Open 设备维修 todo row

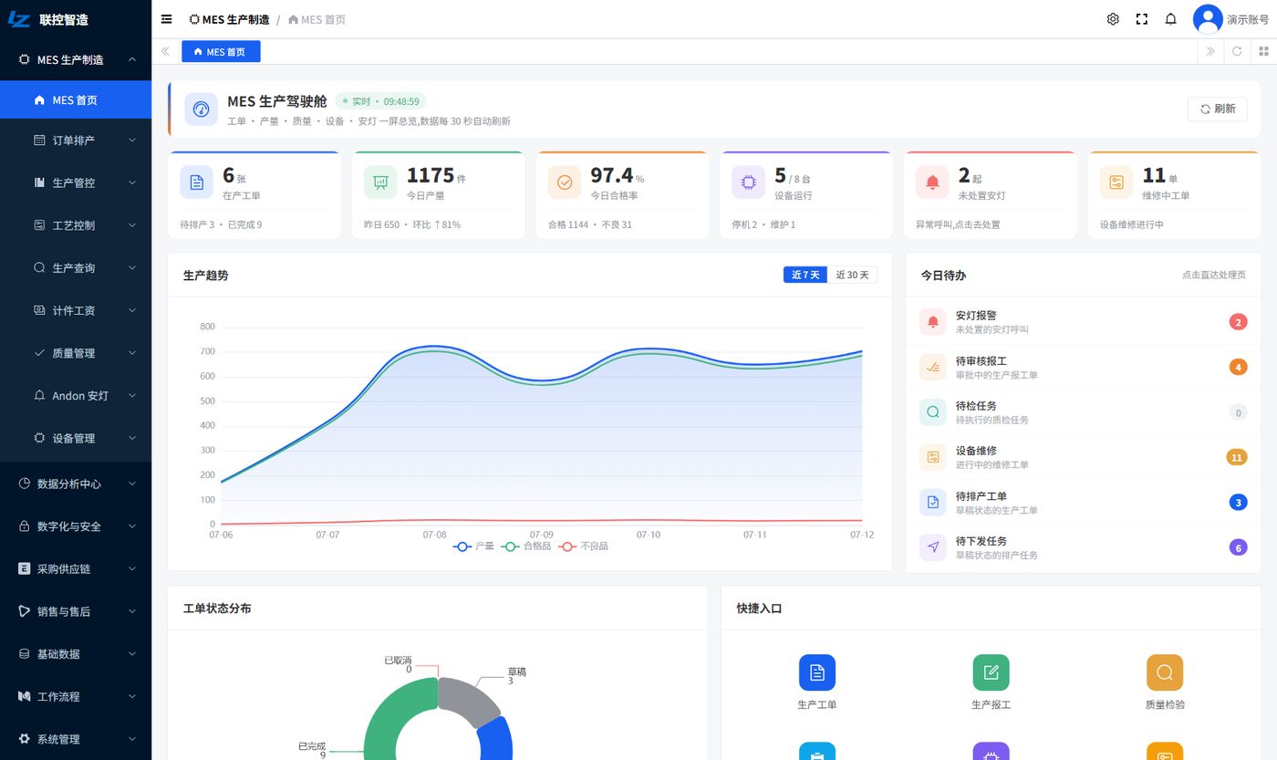click(1083, 457)
